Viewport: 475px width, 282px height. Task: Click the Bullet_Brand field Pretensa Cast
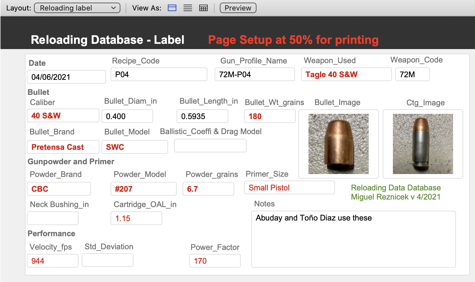click(x=63, y=147)
